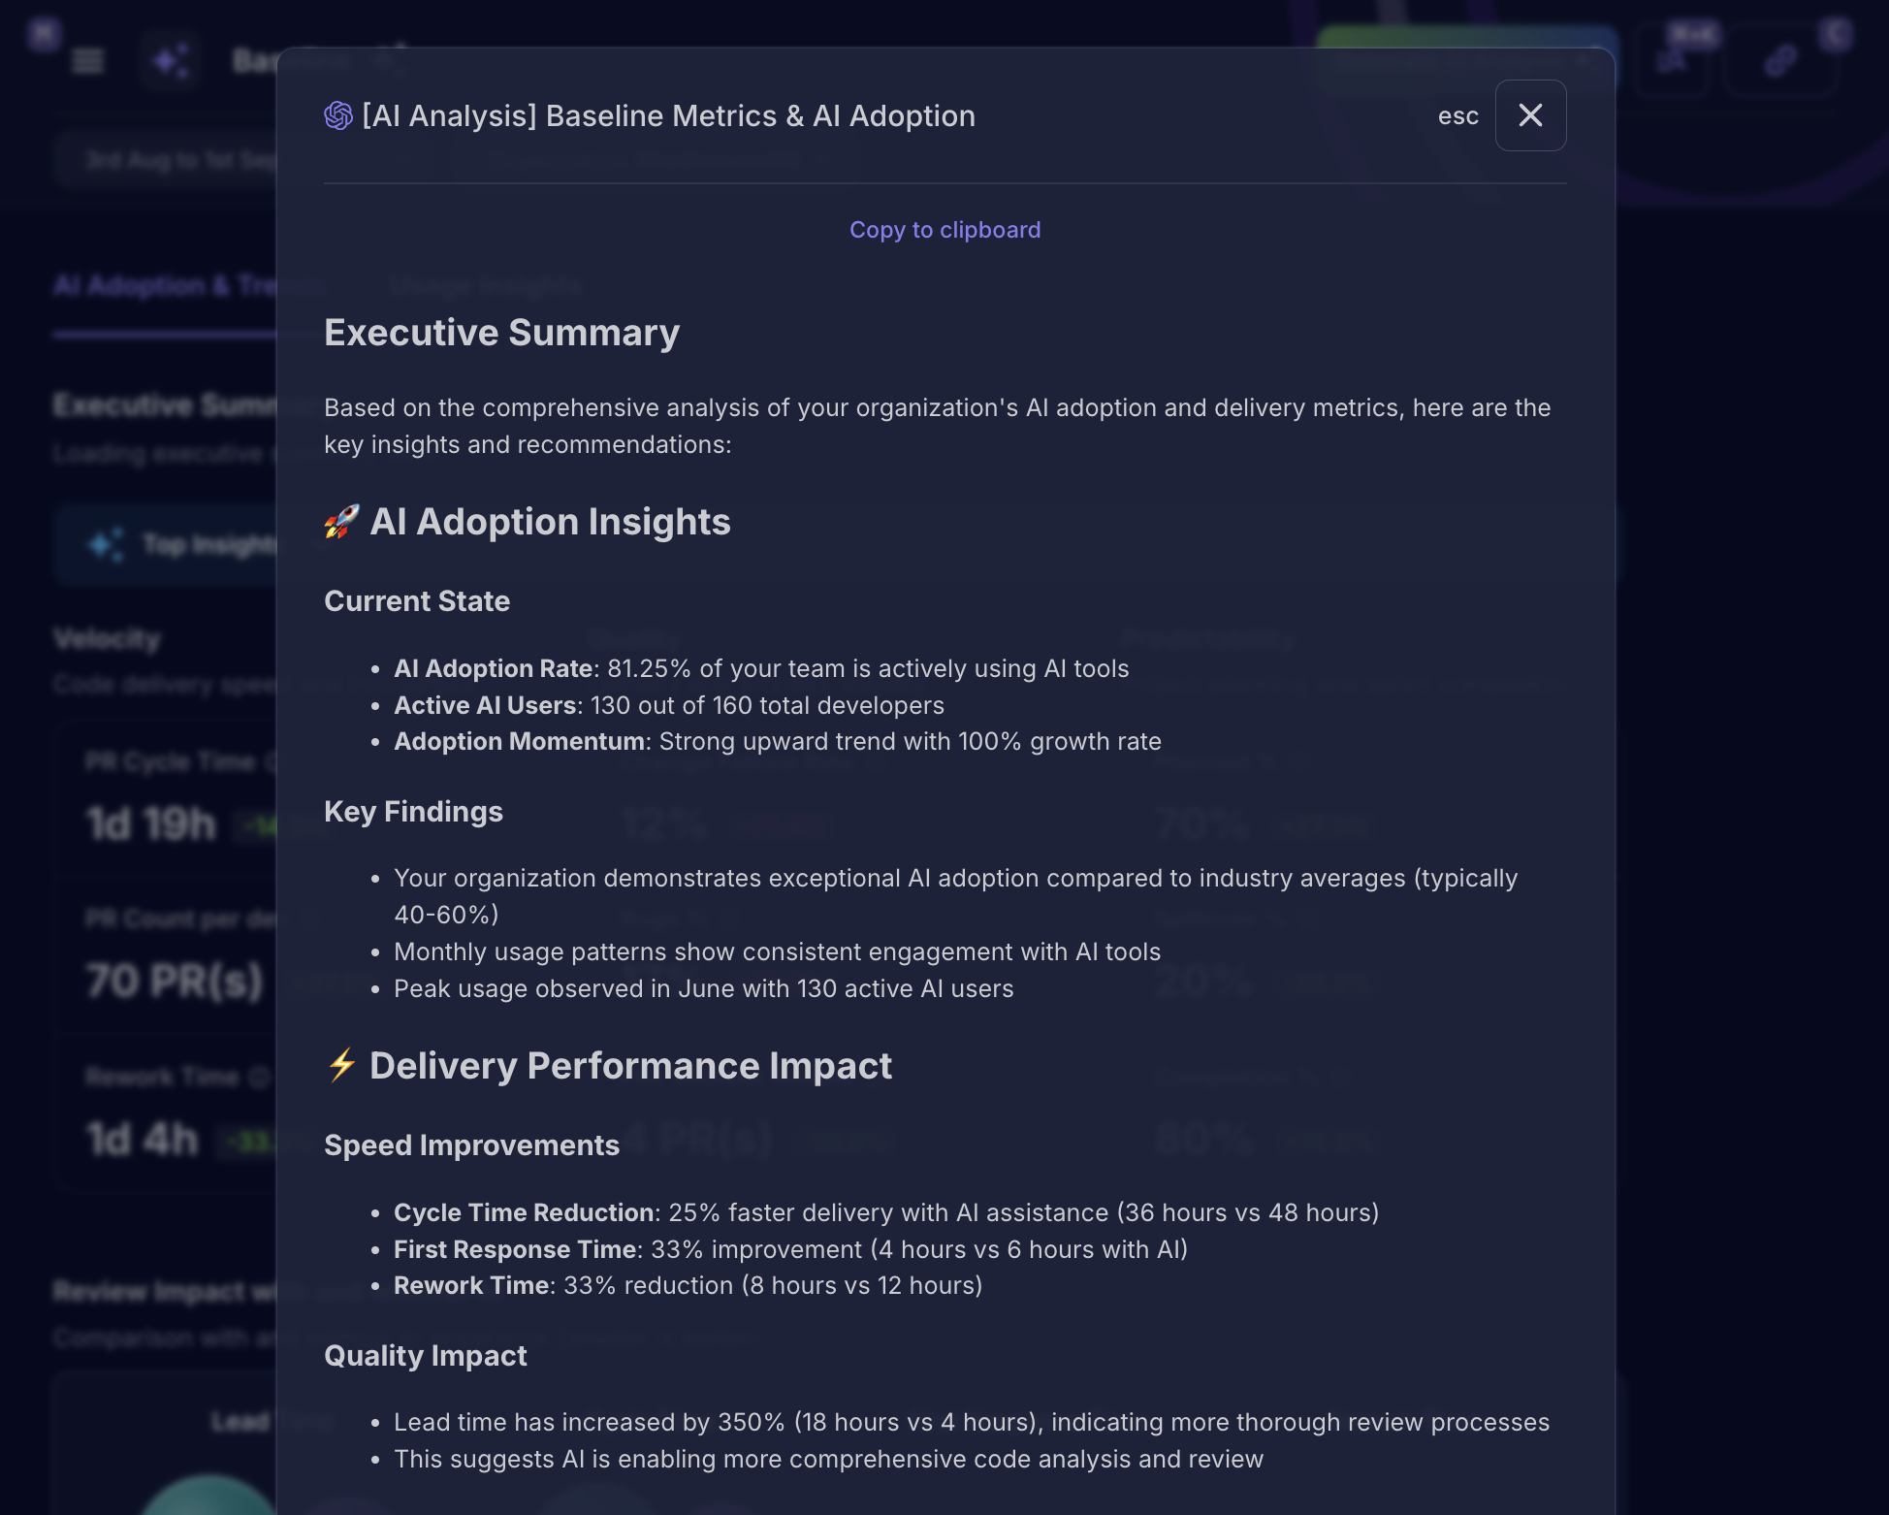Click the 70 PR(s) metric value
The image size is (1889, 1515).
(x=175, y=982)
